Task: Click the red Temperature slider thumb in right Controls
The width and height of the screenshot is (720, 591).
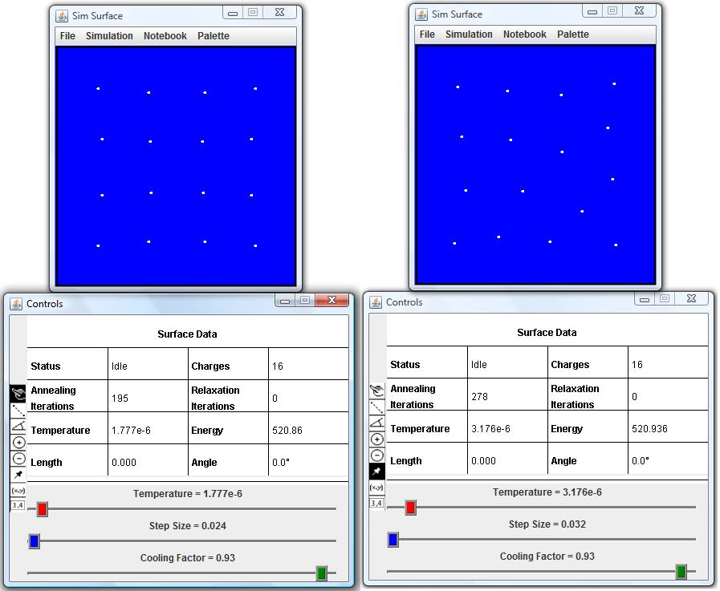Action: [410, 507]
